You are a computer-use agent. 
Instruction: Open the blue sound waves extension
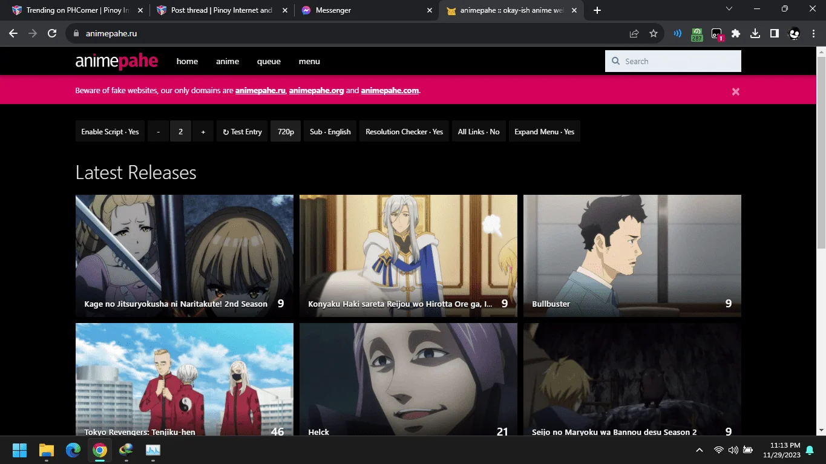click(x=678, y=34)
